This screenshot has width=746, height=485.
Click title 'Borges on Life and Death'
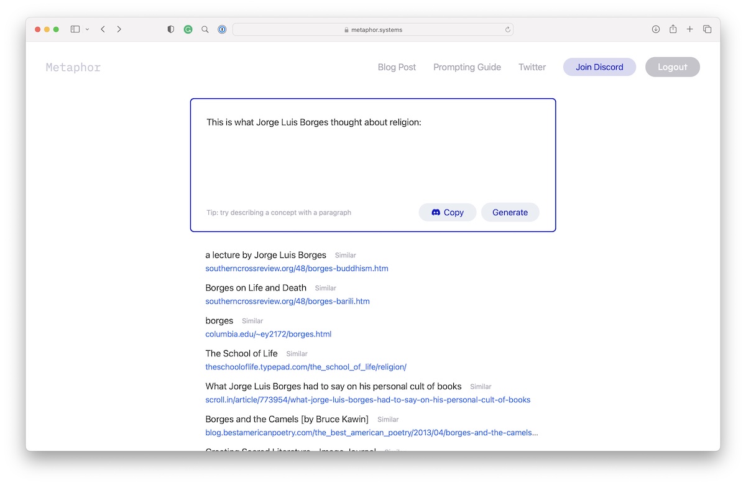point(256,288)
